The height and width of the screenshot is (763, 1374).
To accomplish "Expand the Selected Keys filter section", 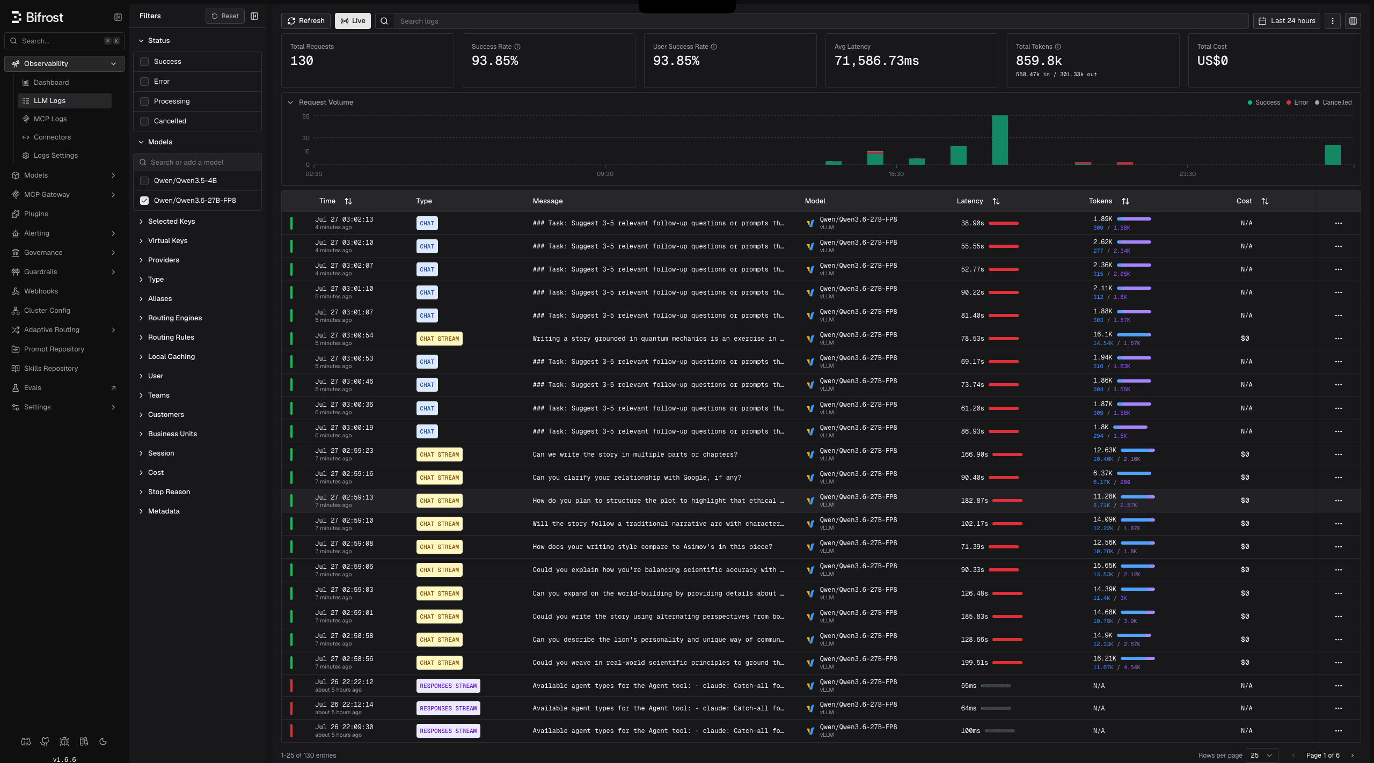I will coord(167,222).
